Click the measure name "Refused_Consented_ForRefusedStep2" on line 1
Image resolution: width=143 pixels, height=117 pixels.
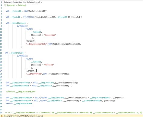coord(22,2)
